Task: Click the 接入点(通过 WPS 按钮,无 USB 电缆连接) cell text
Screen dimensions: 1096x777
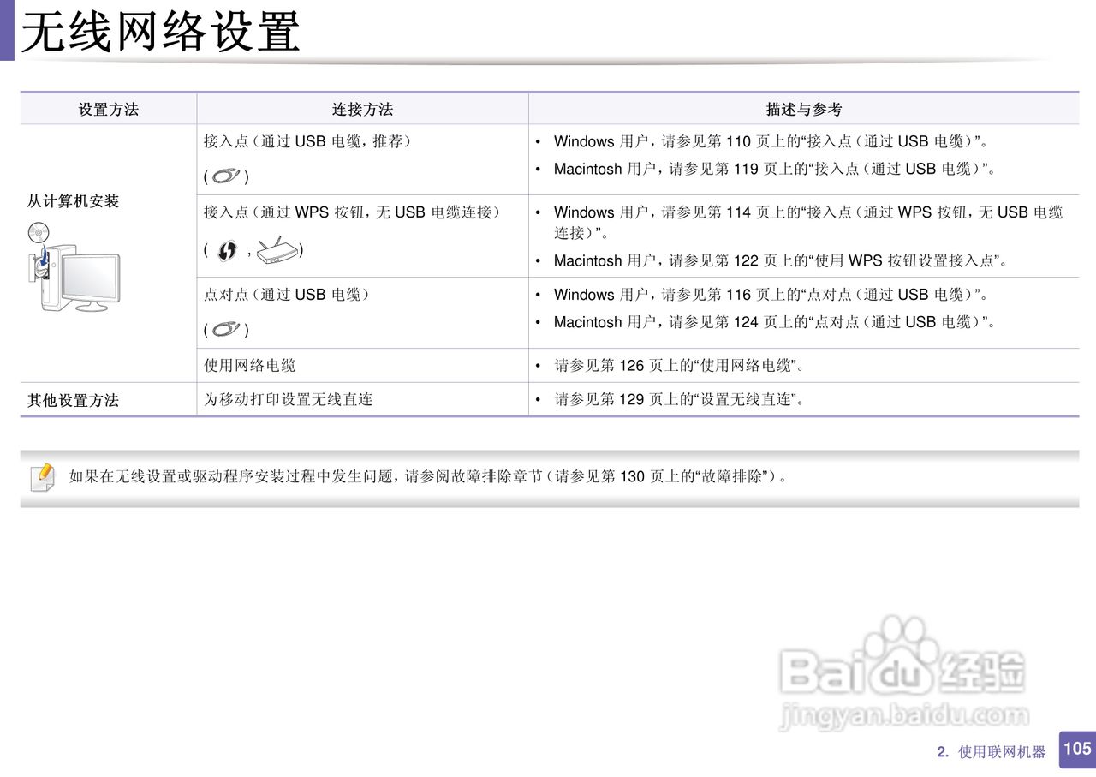Action: click(x=352, y=212)
